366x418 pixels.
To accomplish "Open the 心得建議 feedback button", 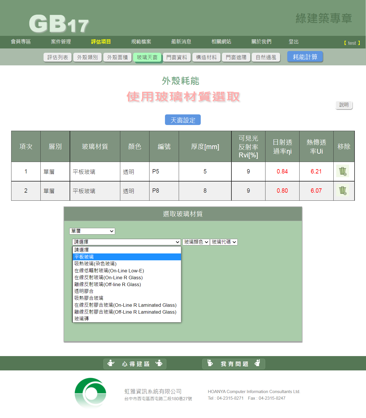I will (135, 364).
